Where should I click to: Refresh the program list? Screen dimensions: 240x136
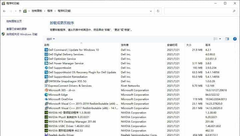tap(158, 11)
